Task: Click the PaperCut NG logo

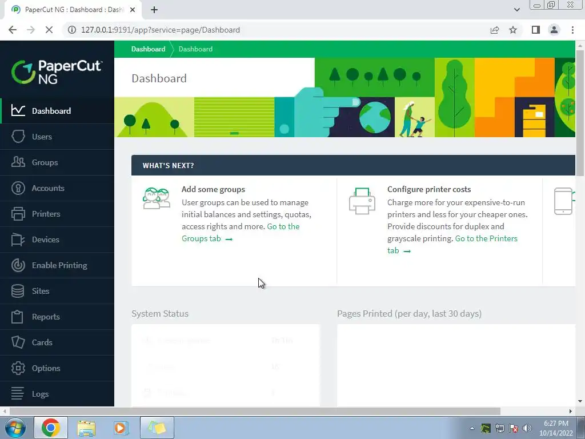Action: tap(57, 71)
